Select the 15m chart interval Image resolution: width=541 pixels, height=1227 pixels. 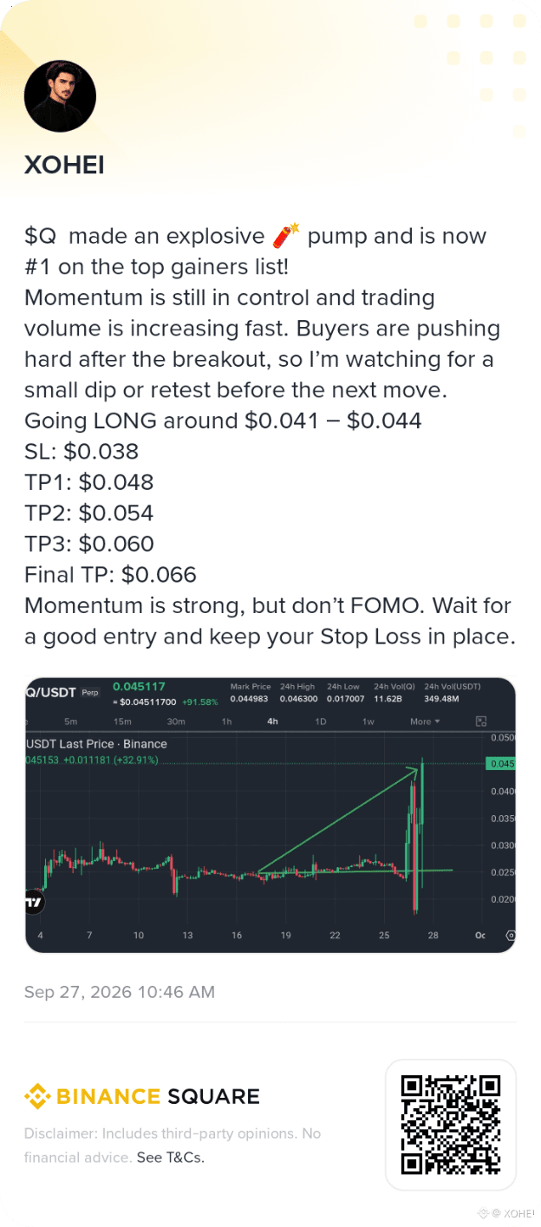tap(122, 721)
